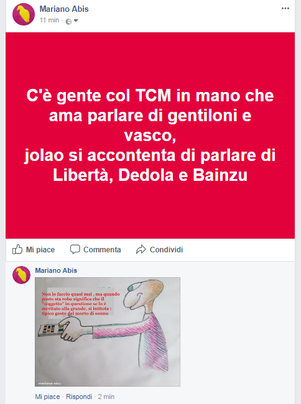This screenshot has height=404, width=301.
Task: Open Mariano Abis name in the comment
Action: (x=56, y=270)
